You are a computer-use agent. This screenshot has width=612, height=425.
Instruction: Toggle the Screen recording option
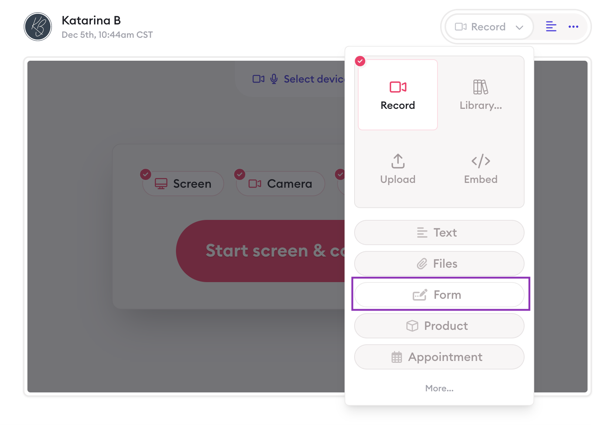pyautogui.click(x=183, y=184)
